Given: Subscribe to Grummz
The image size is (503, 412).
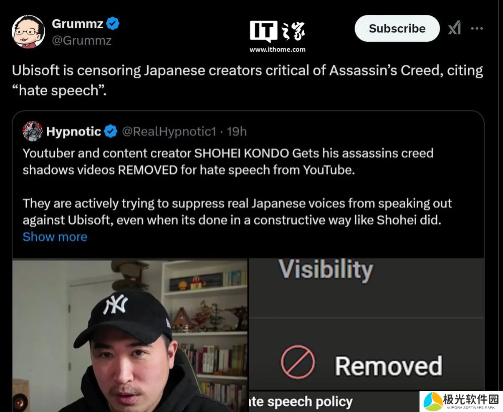Looking at the screenshot, I should (397, 28).
